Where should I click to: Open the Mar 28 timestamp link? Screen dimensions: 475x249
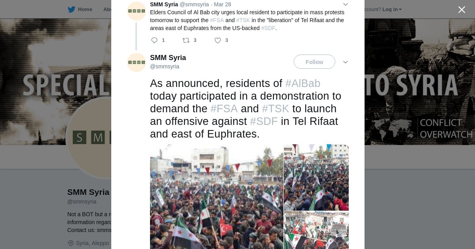(222, 4)
